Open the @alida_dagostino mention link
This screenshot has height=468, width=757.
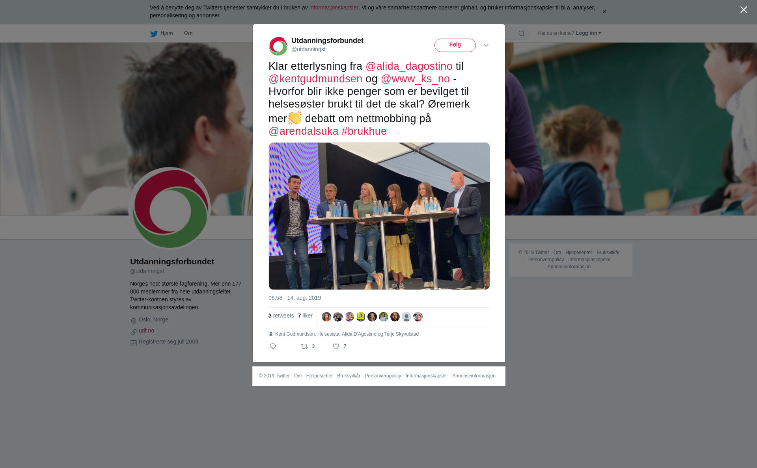click(x=409, y=66)
